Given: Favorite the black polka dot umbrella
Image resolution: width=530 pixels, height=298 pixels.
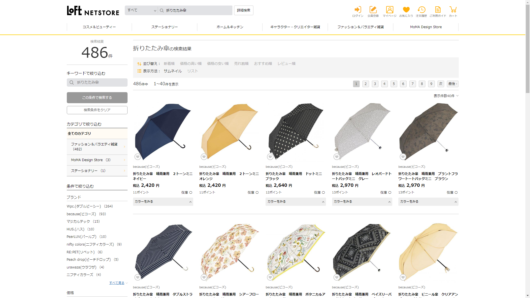Looking at the screenshot, I should click(x=270, y=157).
